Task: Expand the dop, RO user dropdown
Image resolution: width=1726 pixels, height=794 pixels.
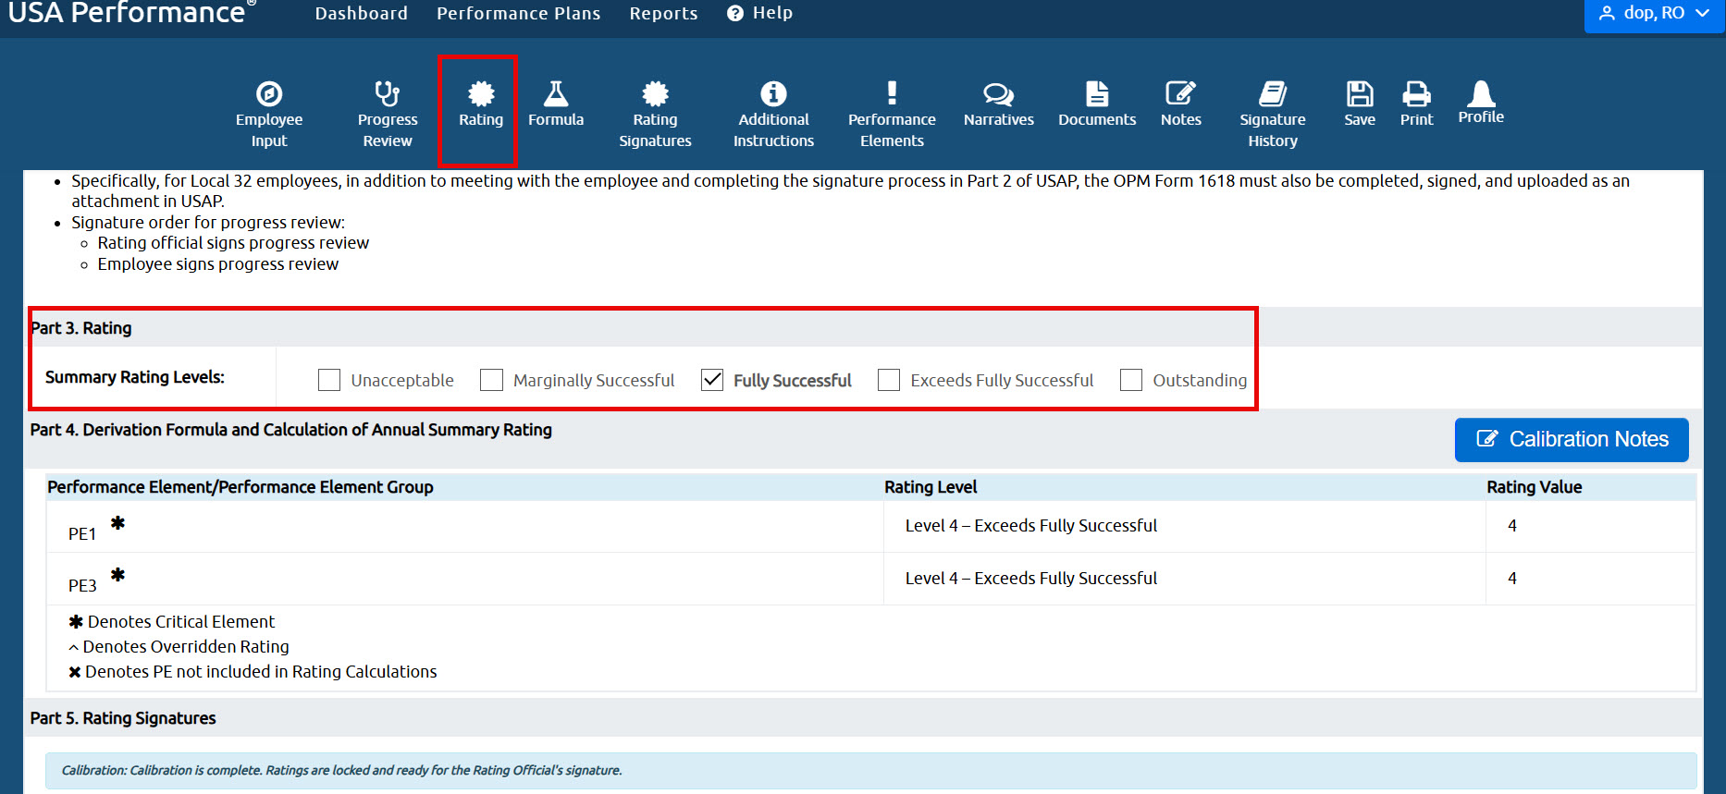Action: [1654, 14]
